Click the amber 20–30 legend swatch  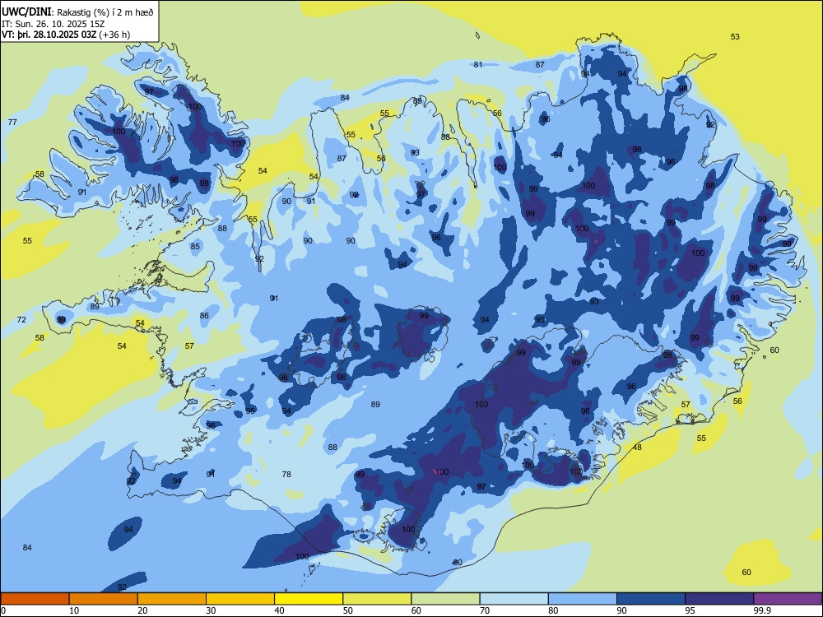(172, 599)
